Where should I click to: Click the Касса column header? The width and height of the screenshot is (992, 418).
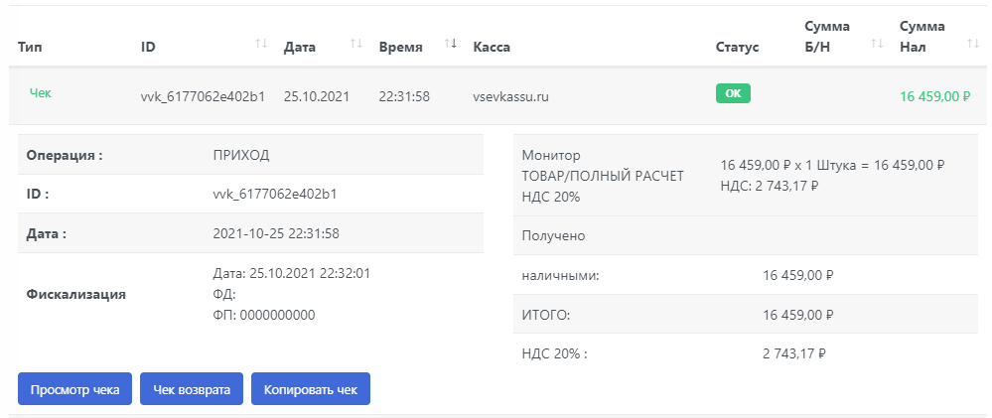[x=492, y=47]
